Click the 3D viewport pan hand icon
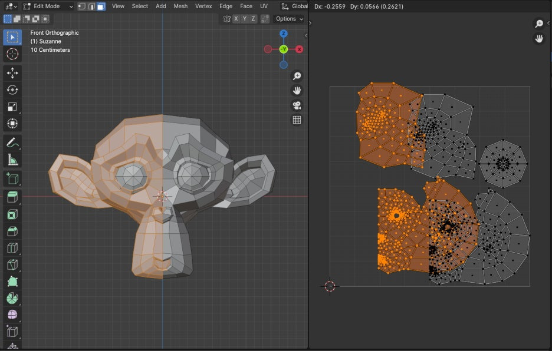This screenshot has height=351, width=552. click(297, 91)
